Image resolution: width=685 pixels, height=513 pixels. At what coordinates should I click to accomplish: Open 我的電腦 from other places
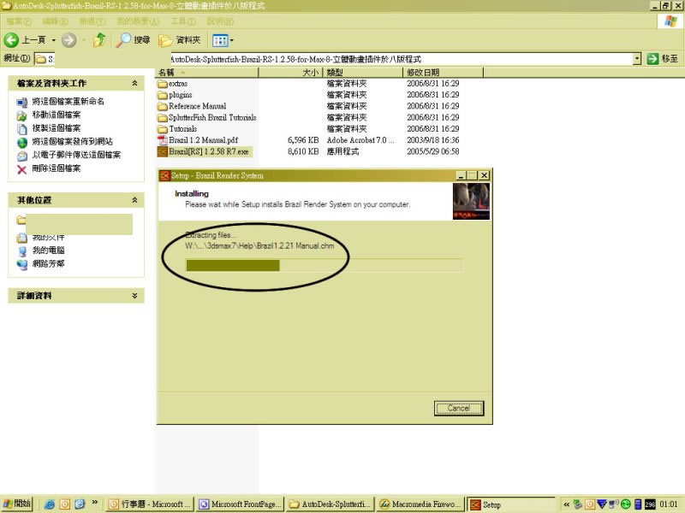pos(49,251)
